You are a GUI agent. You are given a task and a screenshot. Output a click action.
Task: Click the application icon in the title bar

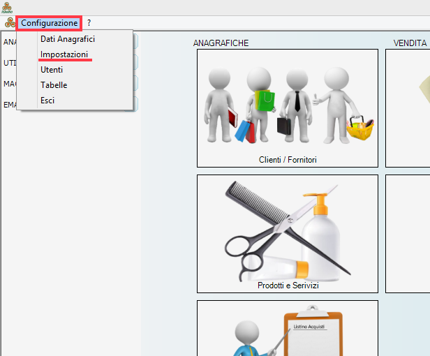pyautogui.click(x=7, y=8)
